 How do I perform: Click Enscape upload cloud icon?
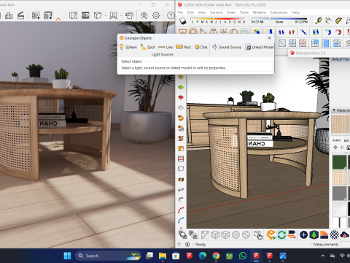coord(344,235)
